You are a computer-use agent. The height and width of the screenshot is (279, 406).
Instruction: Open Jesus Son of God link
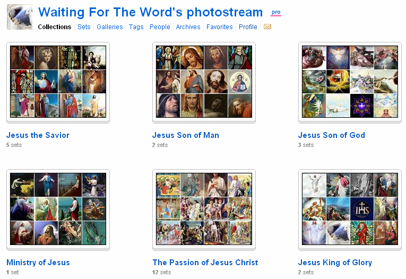331,135
